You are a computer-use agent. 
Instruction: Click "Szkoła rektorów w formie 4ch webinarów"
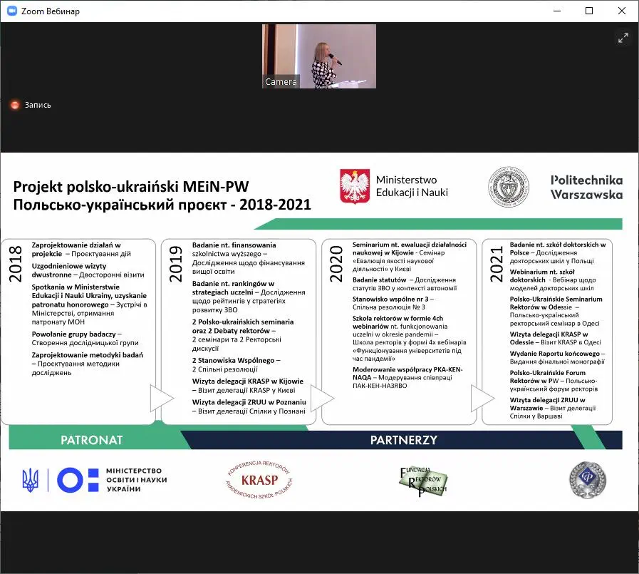tap(398, 322)
